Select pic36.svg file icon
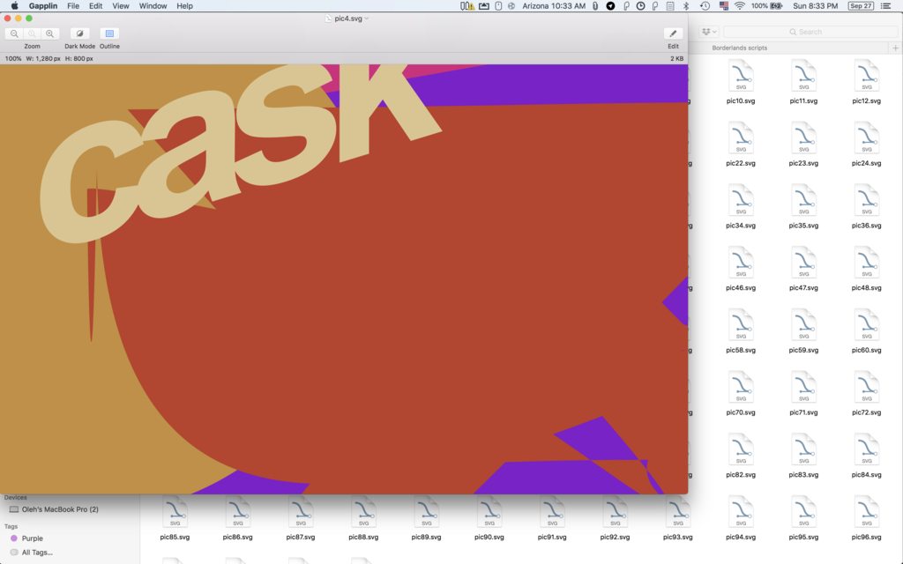The width and height of the screenshot is (903, 564). (x=866, y=202)
